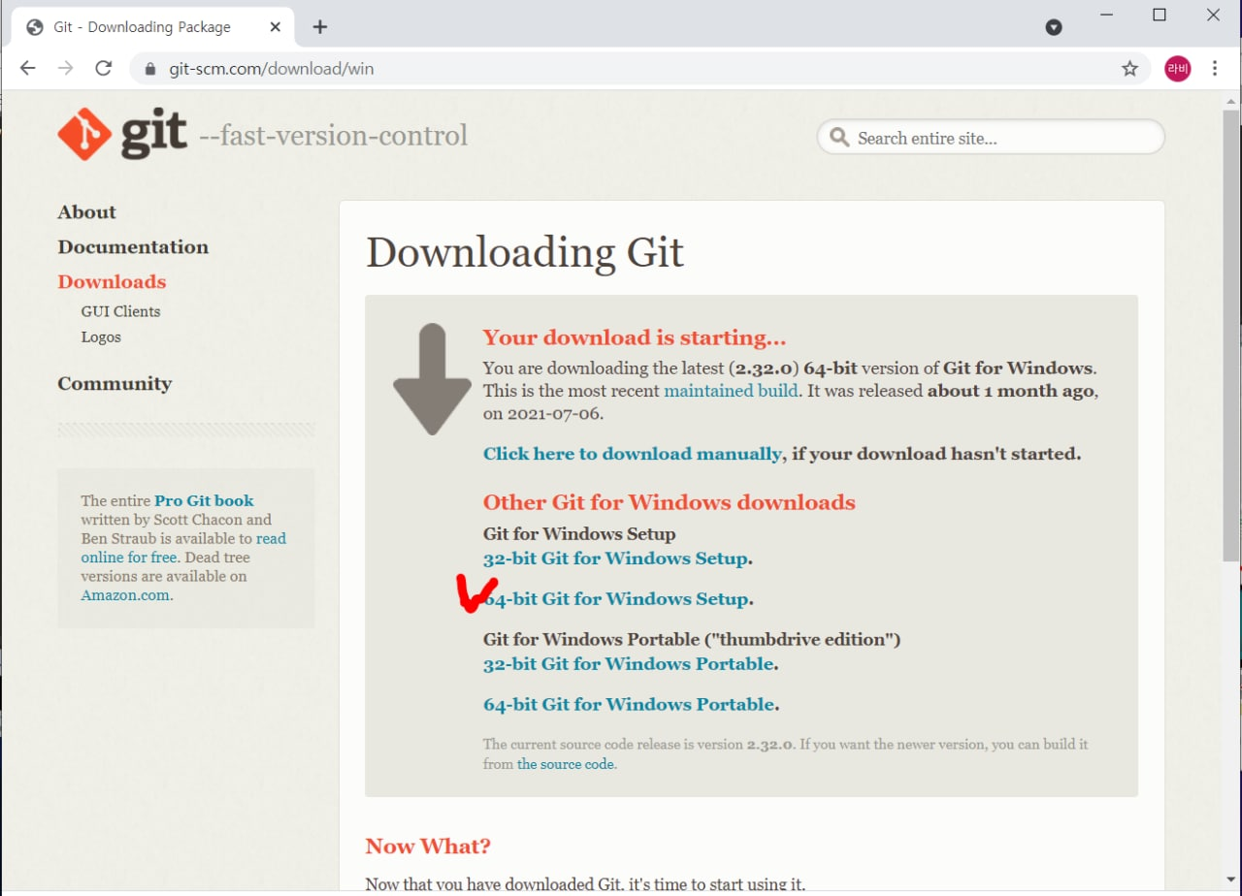The image size is (1242, 896).
Task: Open the dark circular dropdown in title bar
Action: click(1054, 27)
